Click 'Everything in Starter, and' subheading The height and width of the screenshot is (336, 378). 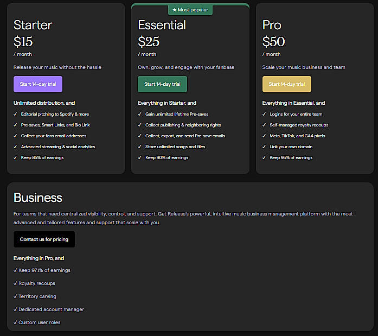click(x=167, y=103)
